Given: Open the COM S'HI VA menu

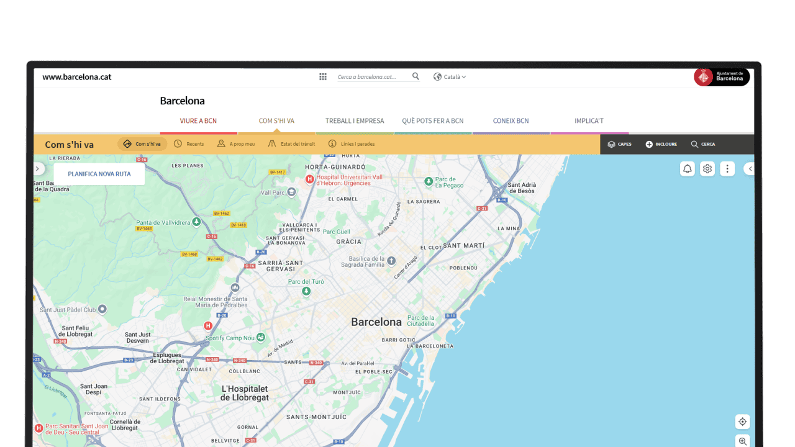Looking at the screenshot, I should point(276,121).
